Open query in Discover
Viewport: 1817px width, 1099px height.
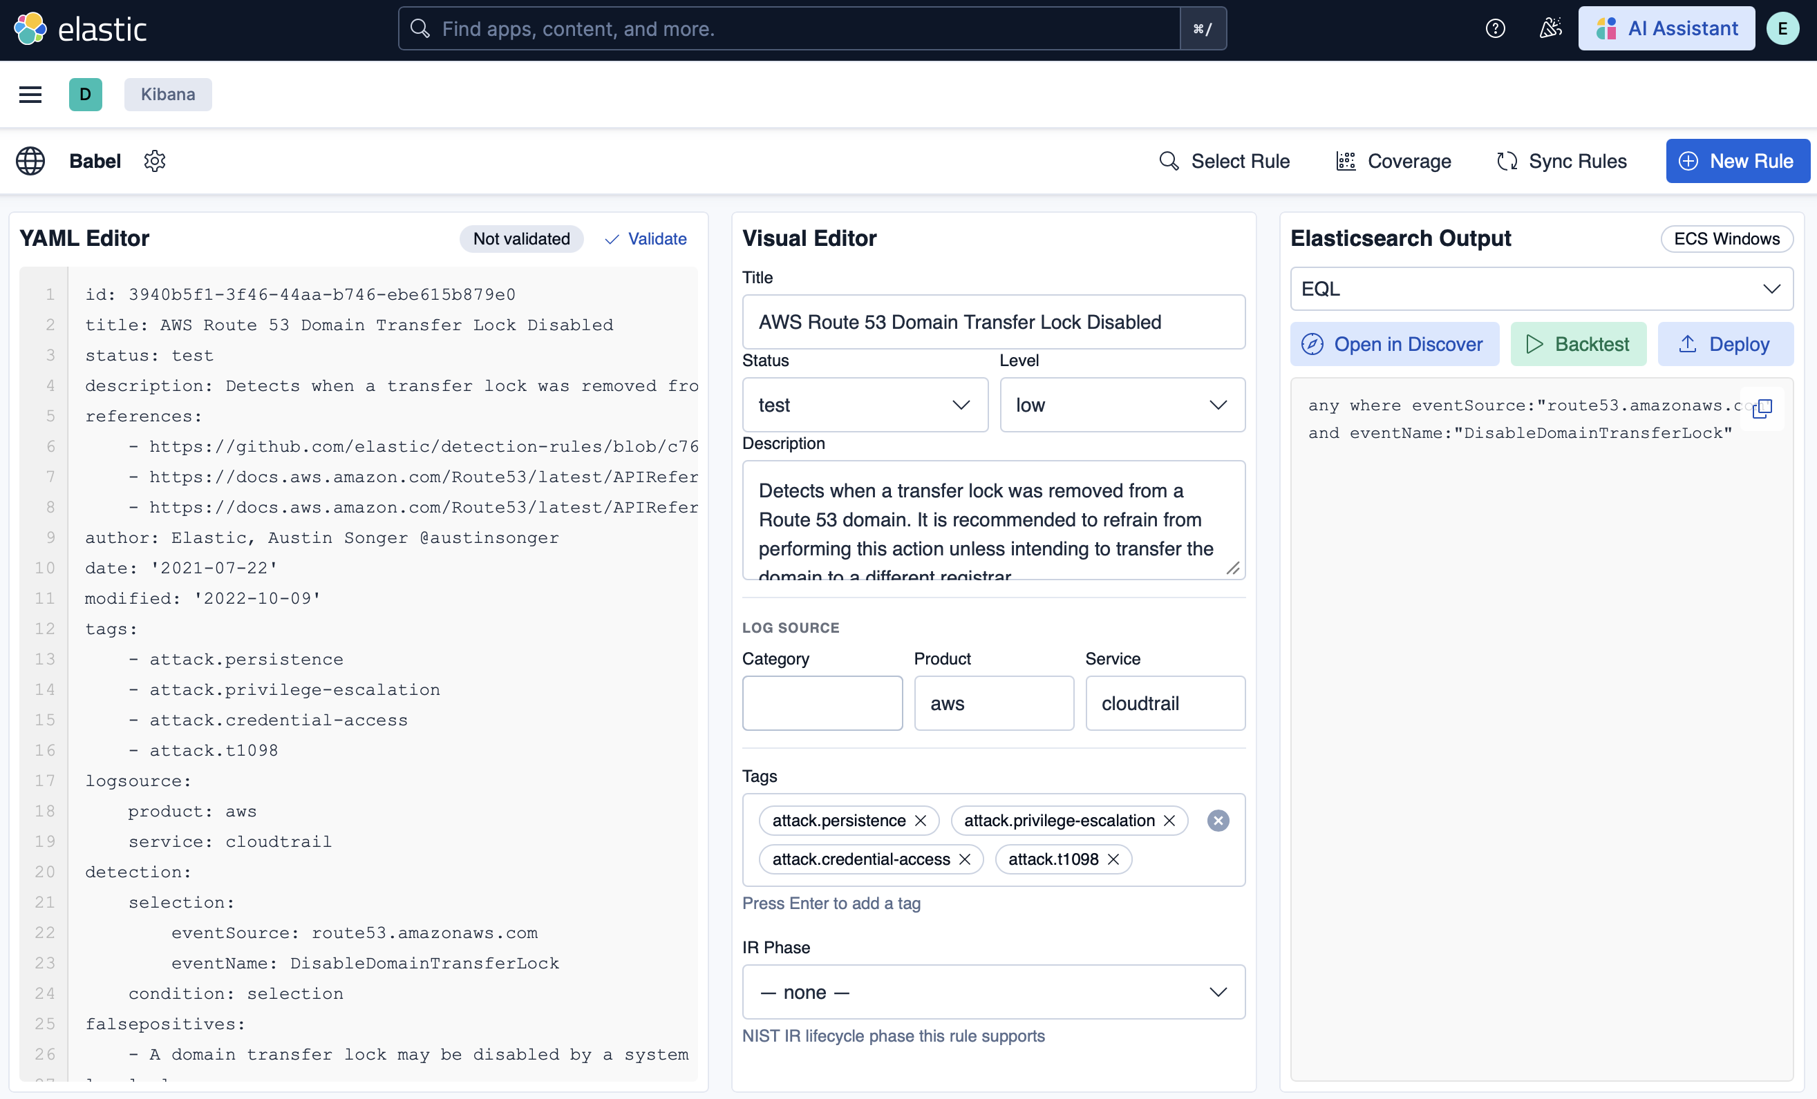pos(1395,344)
